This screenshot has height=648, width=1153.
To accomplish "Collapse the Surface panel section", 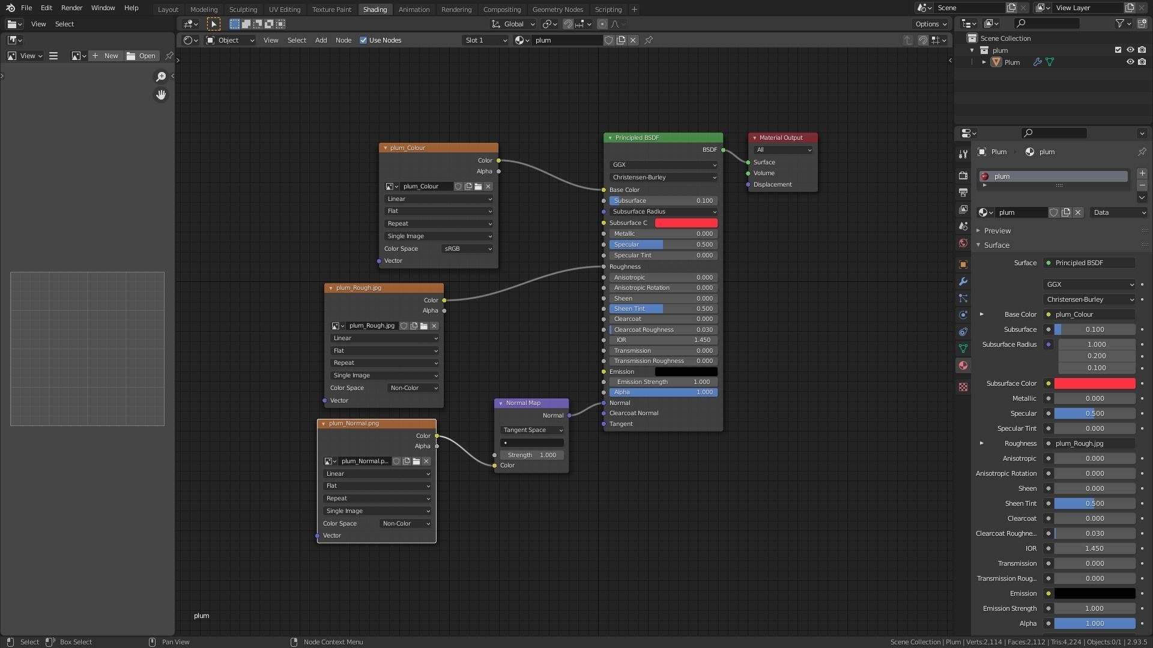I will [x=996, y=245].
